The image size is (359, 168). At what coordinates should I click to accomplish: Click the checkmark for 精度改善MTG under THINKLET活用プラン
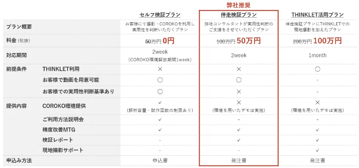318,129
